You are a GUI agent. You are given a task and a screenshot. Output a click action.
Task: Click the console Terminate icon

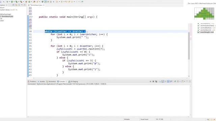(x=151, y=81)
